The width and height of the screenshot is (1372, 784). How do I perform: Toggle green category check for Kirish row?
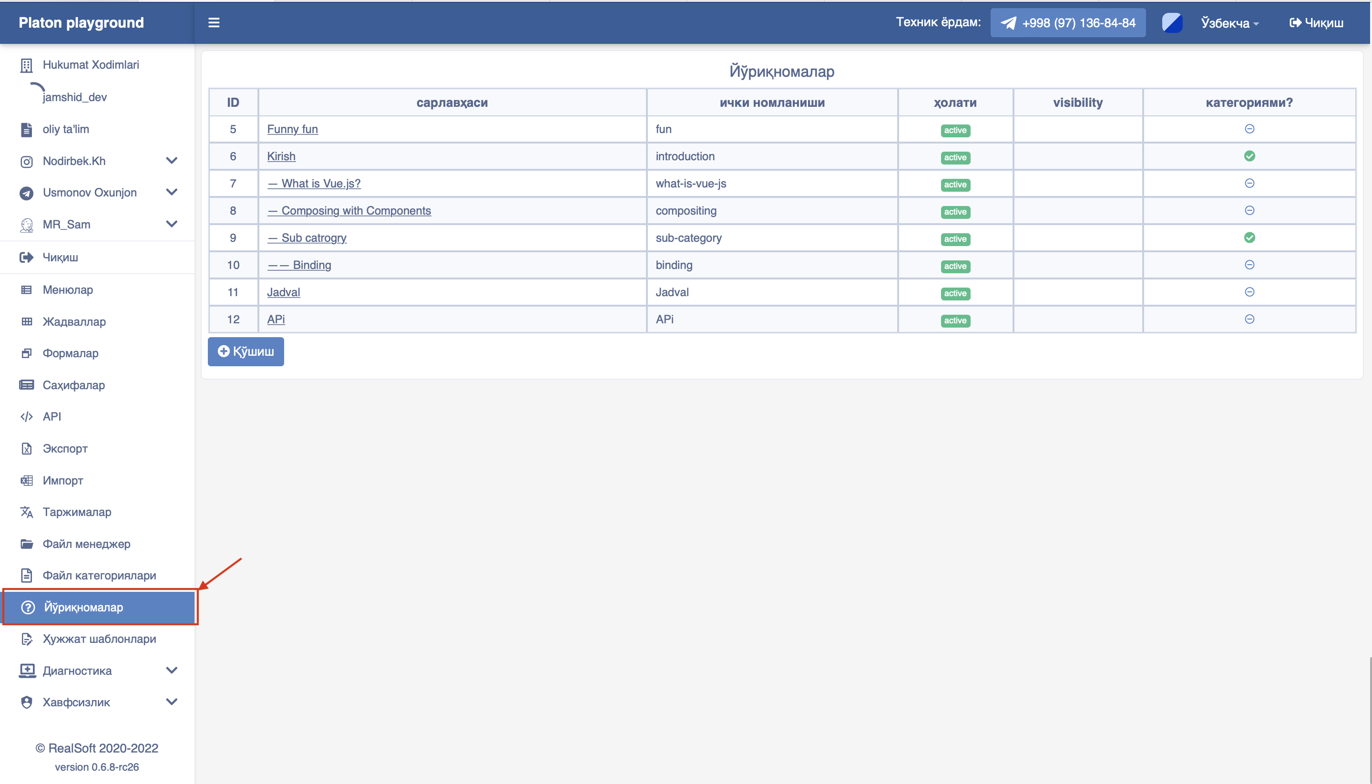click(x=1249, y=156)
